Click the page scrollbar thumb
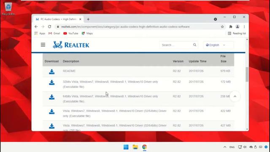 point(247,74)
